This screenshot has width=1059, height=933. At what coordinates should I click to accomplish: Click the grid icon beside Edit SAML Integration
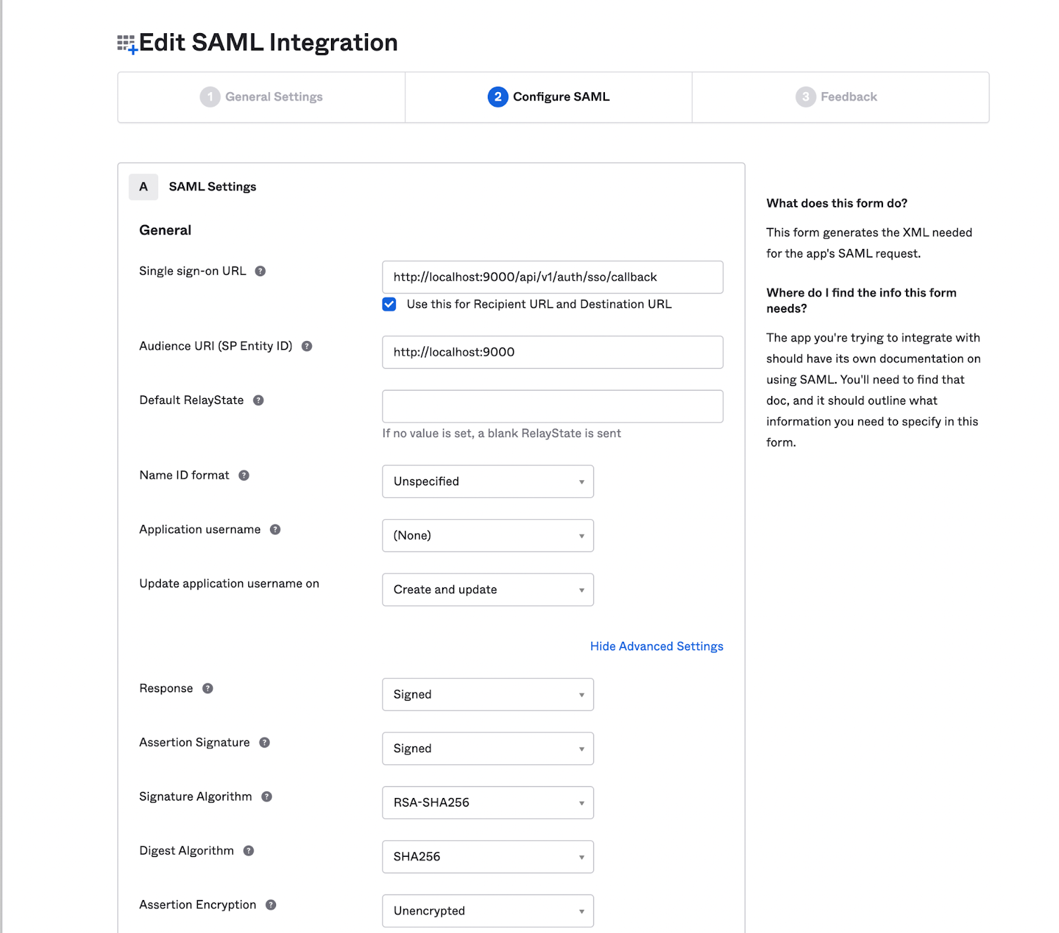[x=126, y=42]
